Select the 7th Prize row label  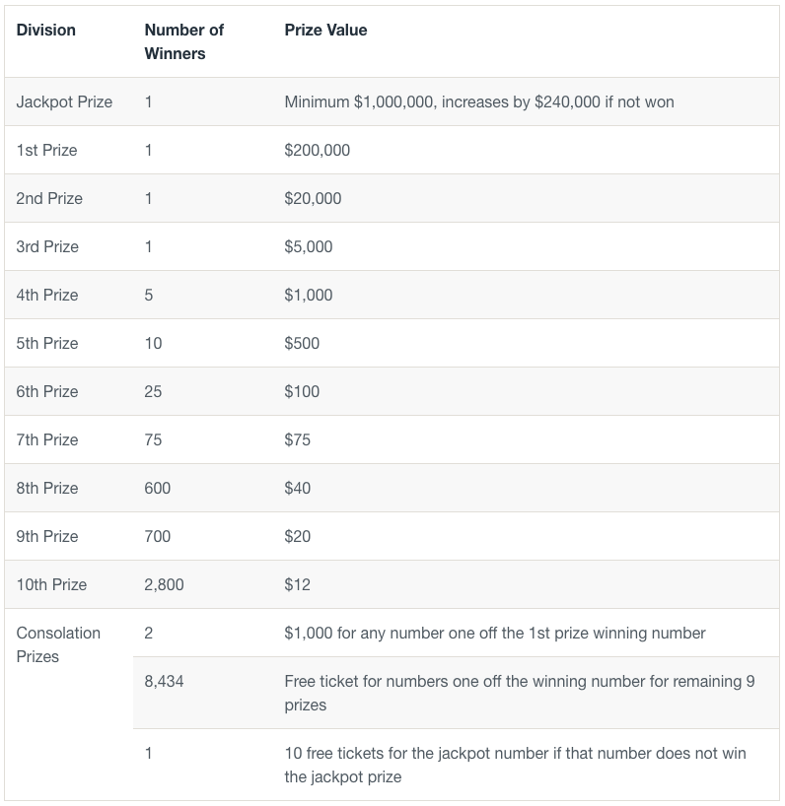(x=47, y=440)
